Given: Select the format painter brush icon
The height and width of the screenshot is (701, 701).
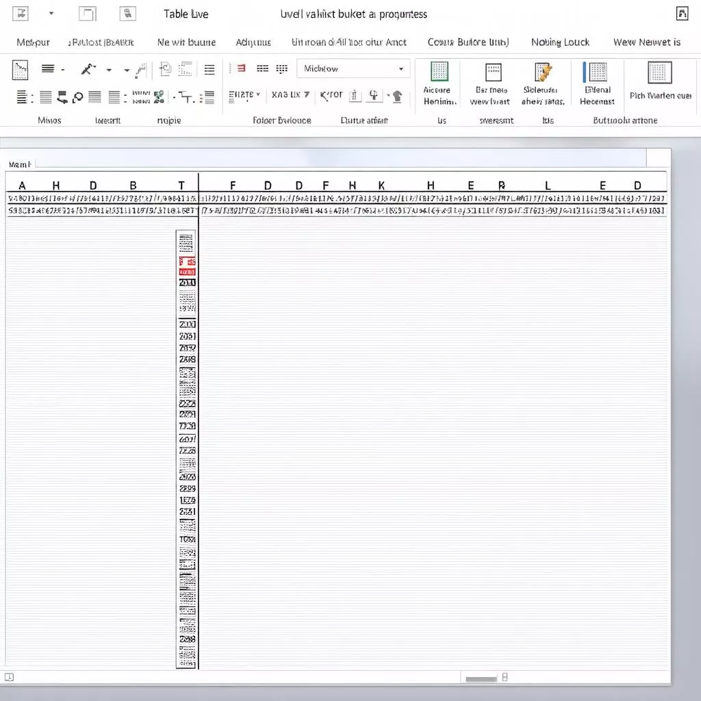Looking at the screenshot, I should [x=87, y=68].
